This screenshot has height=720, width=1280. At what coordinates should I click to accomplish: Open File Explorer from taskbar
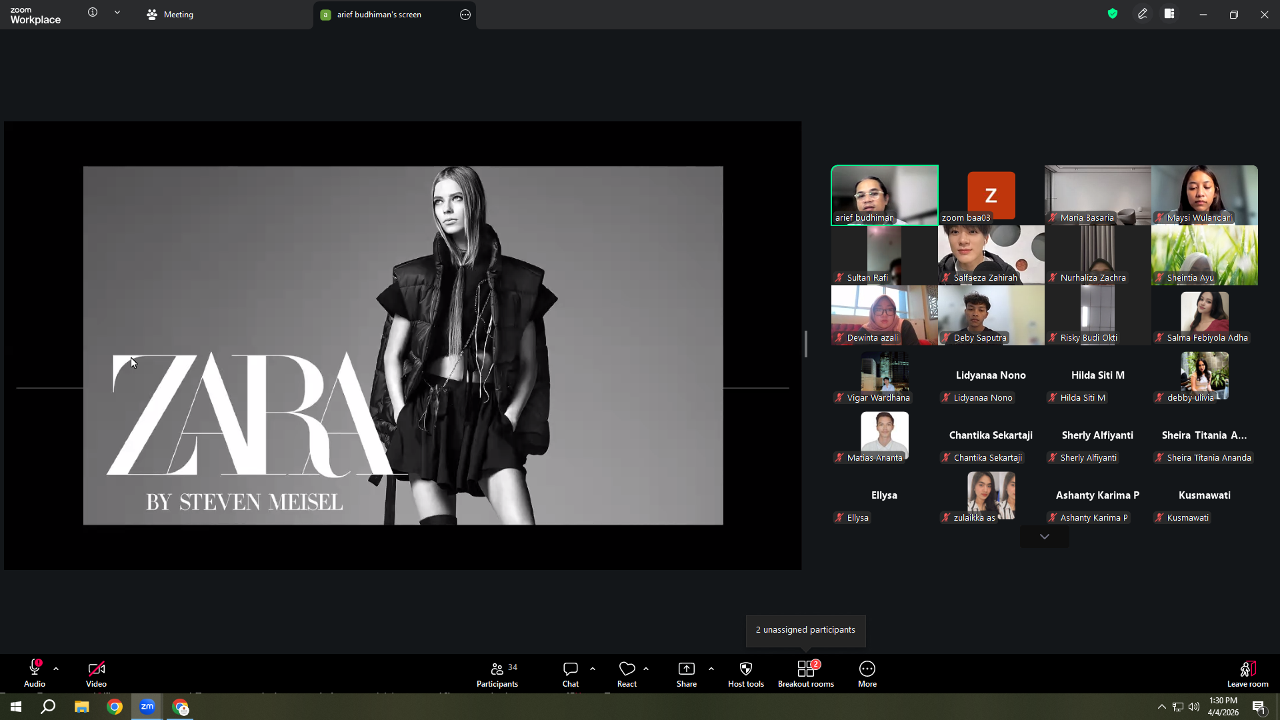coord(81,707)
